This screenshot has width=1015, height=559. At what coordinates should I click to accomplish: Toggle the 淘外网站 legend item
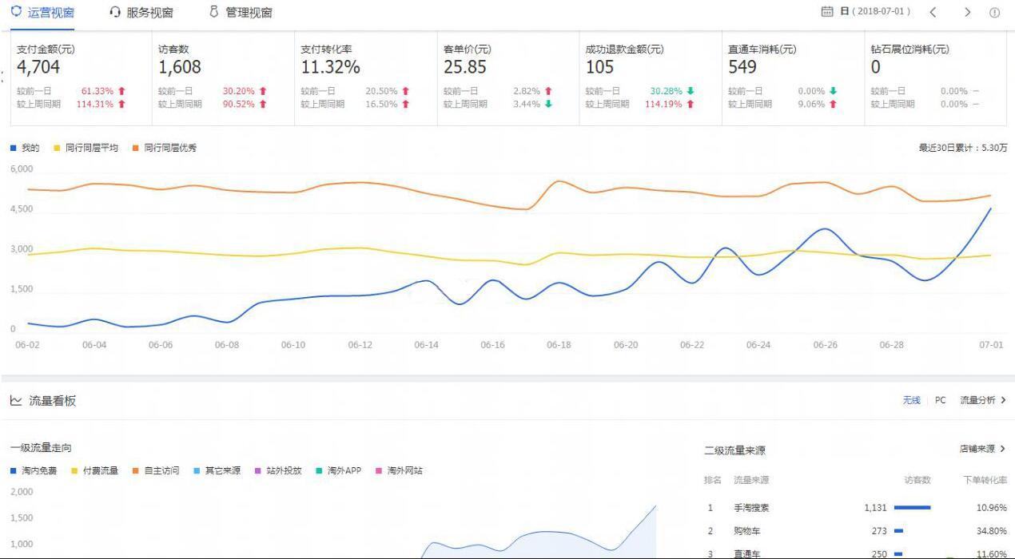(x=399, y=470)
